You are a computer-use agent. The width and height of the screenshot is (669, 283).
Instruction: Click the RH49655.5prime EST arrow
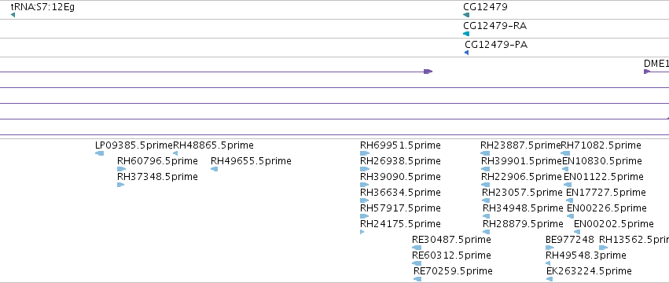(214, 169)
